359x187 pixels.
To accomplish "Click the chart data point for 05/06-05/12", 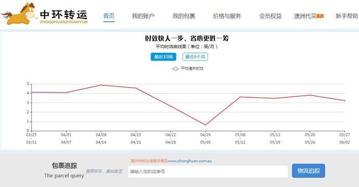I will coord(240,97).
